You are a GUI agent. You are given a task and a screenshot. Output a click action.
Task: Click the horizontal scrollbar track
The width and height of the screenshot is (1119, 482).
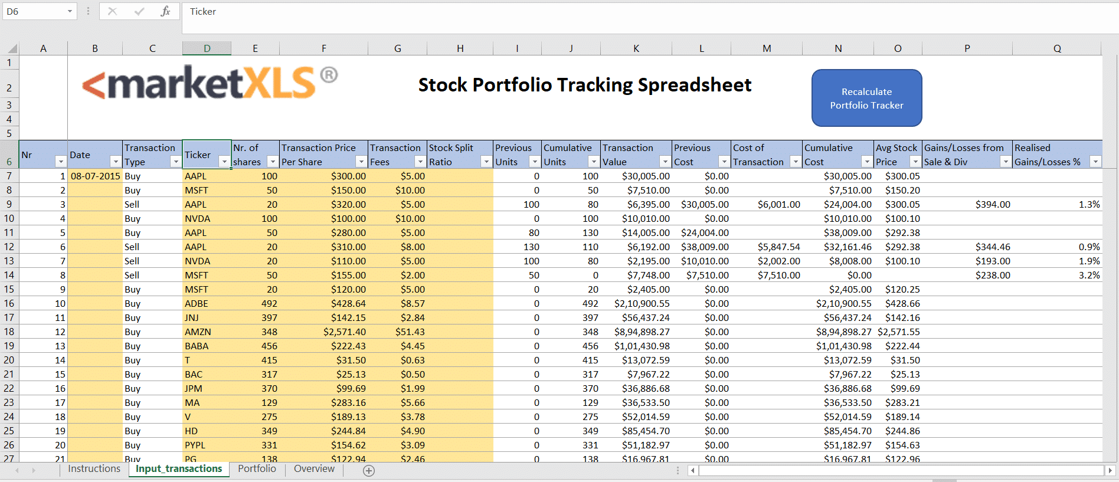pos(901,470)
